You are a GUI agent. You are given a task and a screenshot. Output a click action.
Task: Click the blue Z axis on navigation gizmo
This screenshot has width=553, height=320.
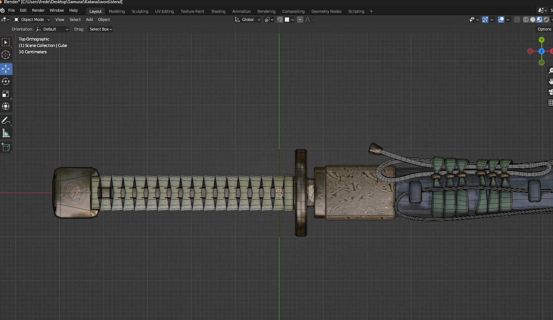coord(542,51)
